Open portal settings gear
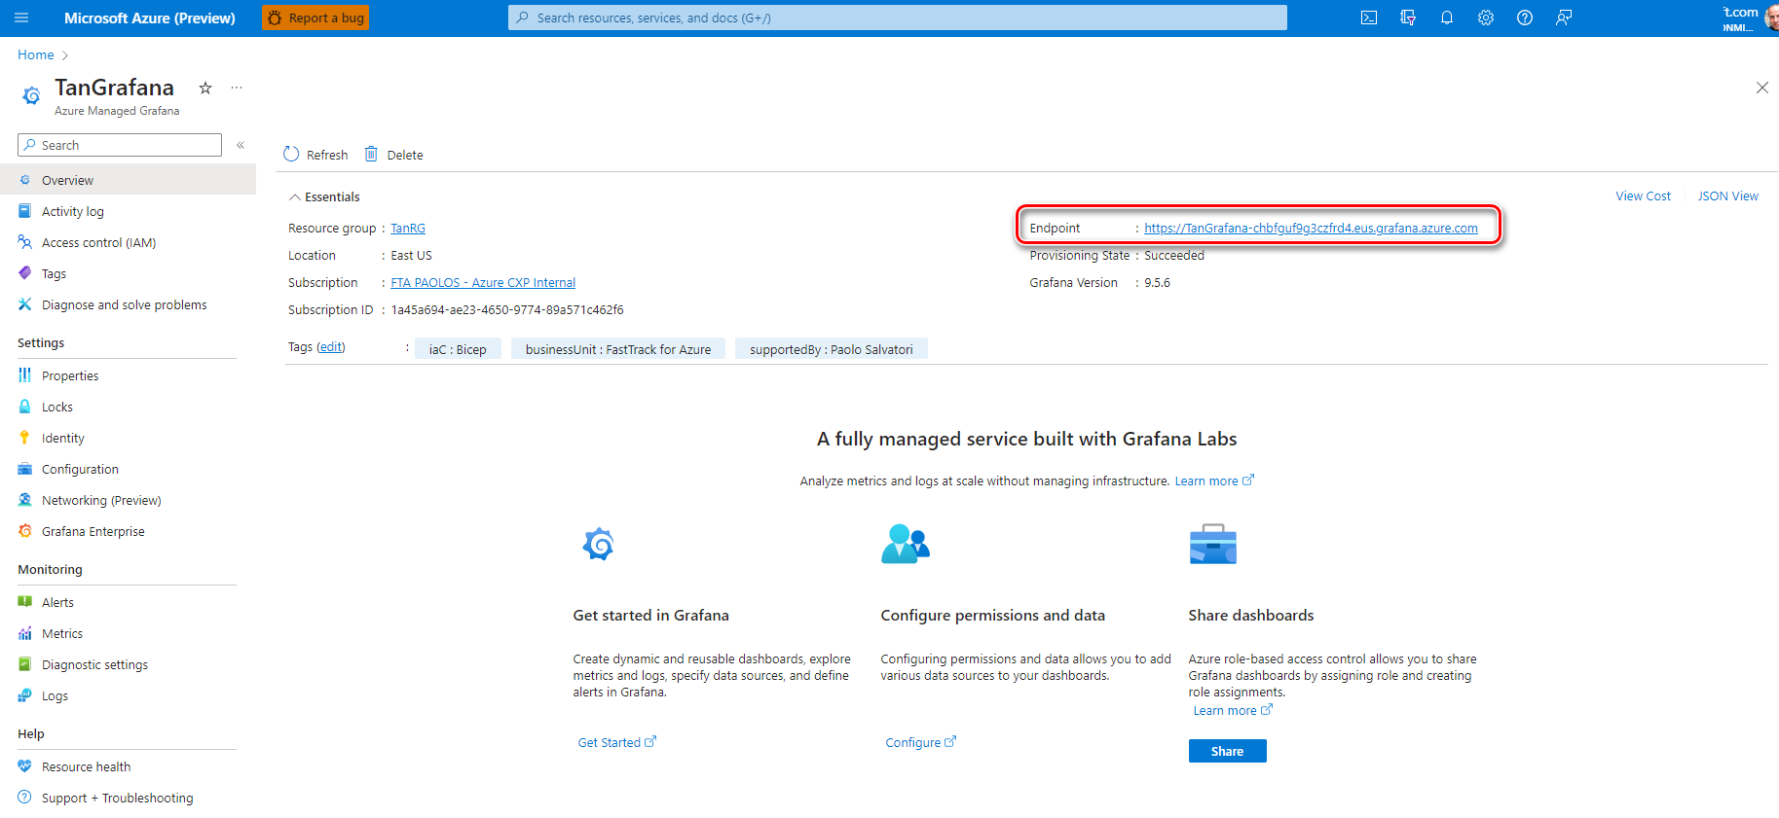Image resolution: width=1779 pixels, height=818 pixels. [x=1486, y=18]
